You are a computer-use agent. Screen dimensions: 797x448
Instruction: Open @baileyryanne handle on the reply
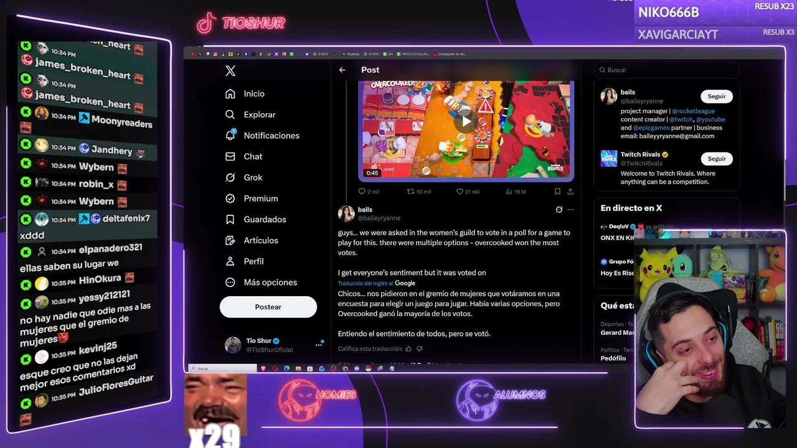point(379,218)
